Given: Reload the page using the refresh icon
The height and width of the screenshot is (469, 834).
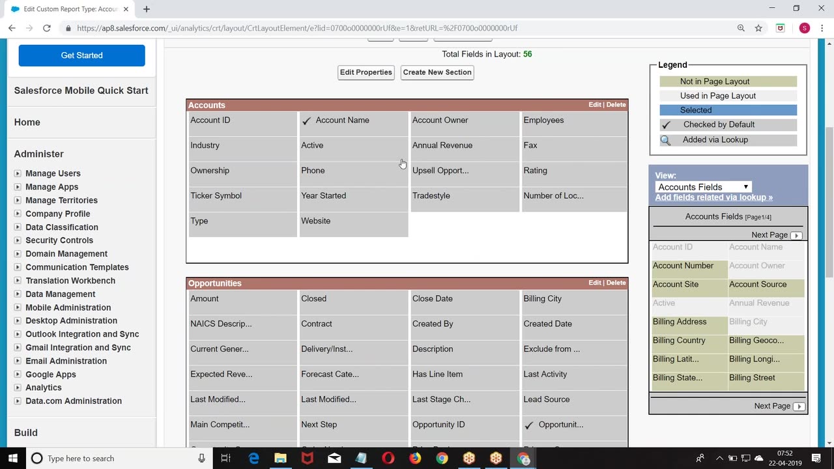Looking at the screenshot, I should [46, 28].
